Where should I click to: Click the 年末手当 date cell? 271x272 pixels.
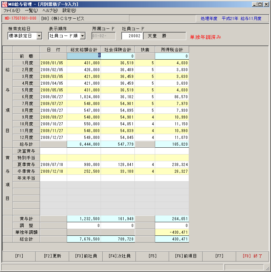(54, 178)
